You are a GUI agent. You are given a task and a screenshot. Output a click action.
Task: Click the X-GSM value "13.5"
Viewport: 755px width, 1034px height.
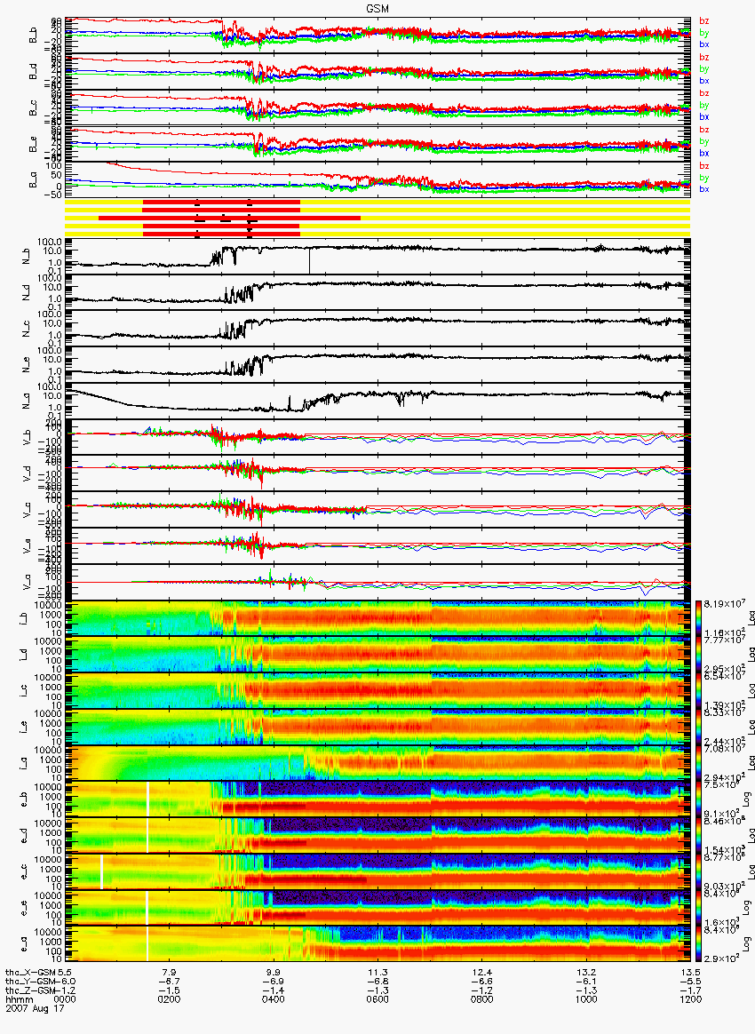[x=690, y=973]
